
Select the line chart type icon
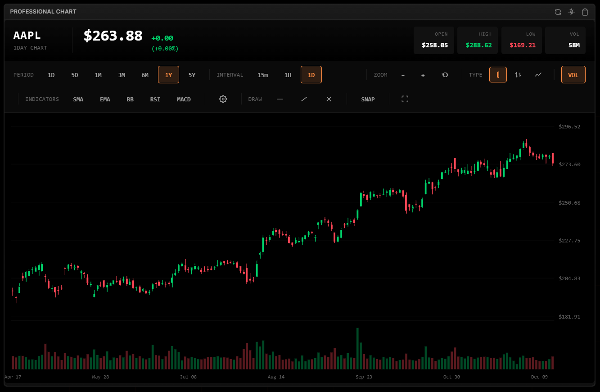[x=538, y=75]
